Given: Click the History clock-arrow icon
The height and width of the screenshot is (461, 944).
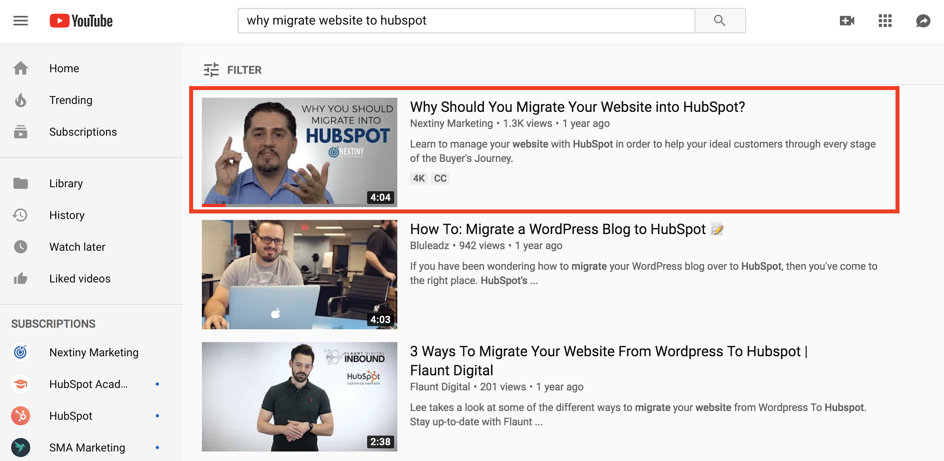Looking at the screenshot, I should click(x=20, y=215).
